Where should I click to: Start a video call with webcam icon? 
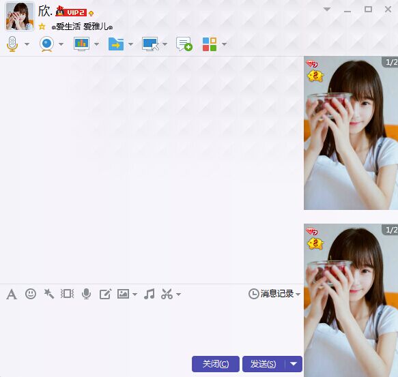click(x=46, y=44)
